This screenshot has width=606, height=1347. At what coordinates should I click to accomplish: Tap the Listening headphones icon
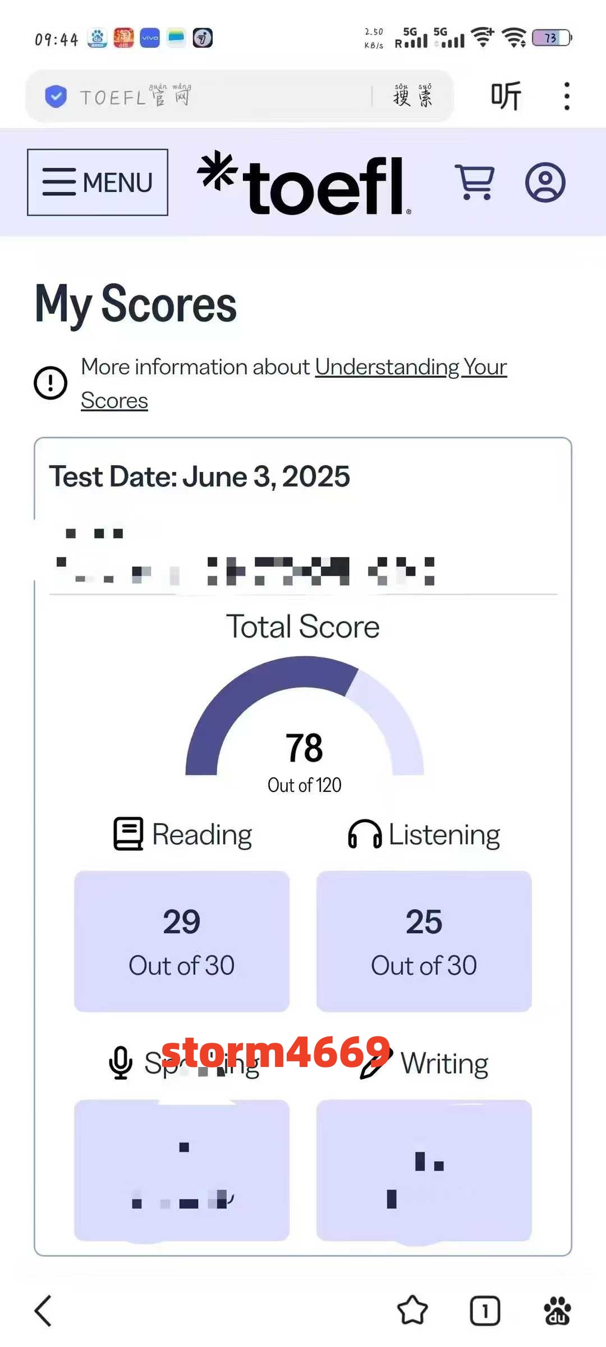(365, 834)
